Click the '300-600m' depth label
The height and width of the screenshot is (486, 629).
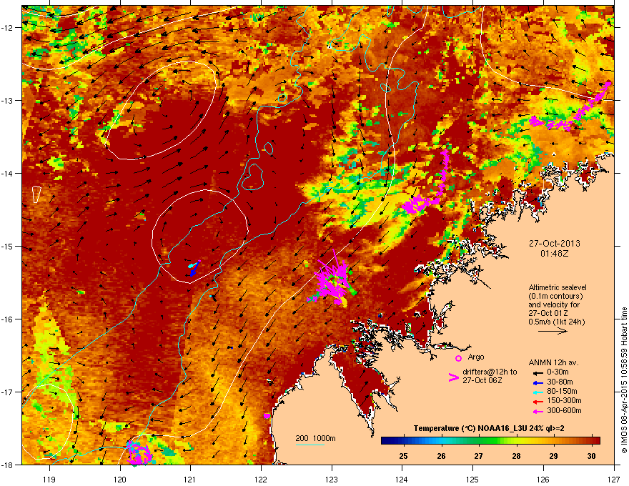[x=564, y=410]
